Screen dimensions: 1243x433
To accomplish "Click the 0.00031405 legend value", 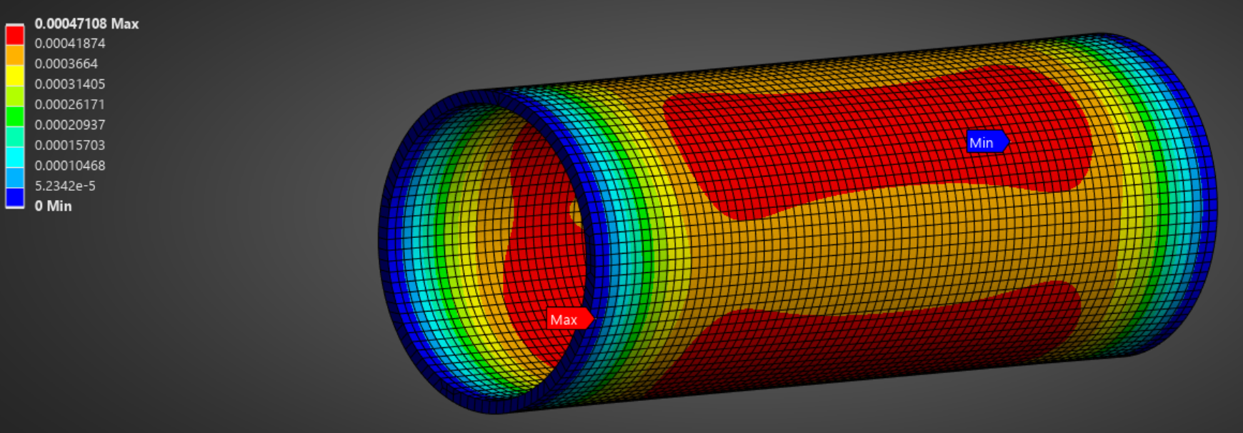I will [70, 84].
